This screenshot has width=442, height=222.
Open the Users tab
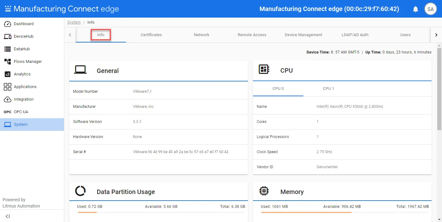pos(405,35)
